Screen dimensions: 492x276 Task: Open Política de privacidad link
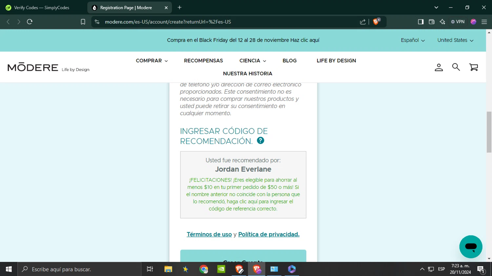click(269, 234)
